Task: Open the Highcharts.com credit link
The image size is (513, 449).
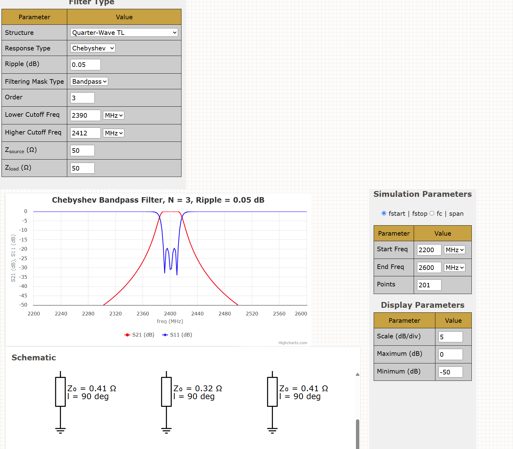Action: point(292,343)
